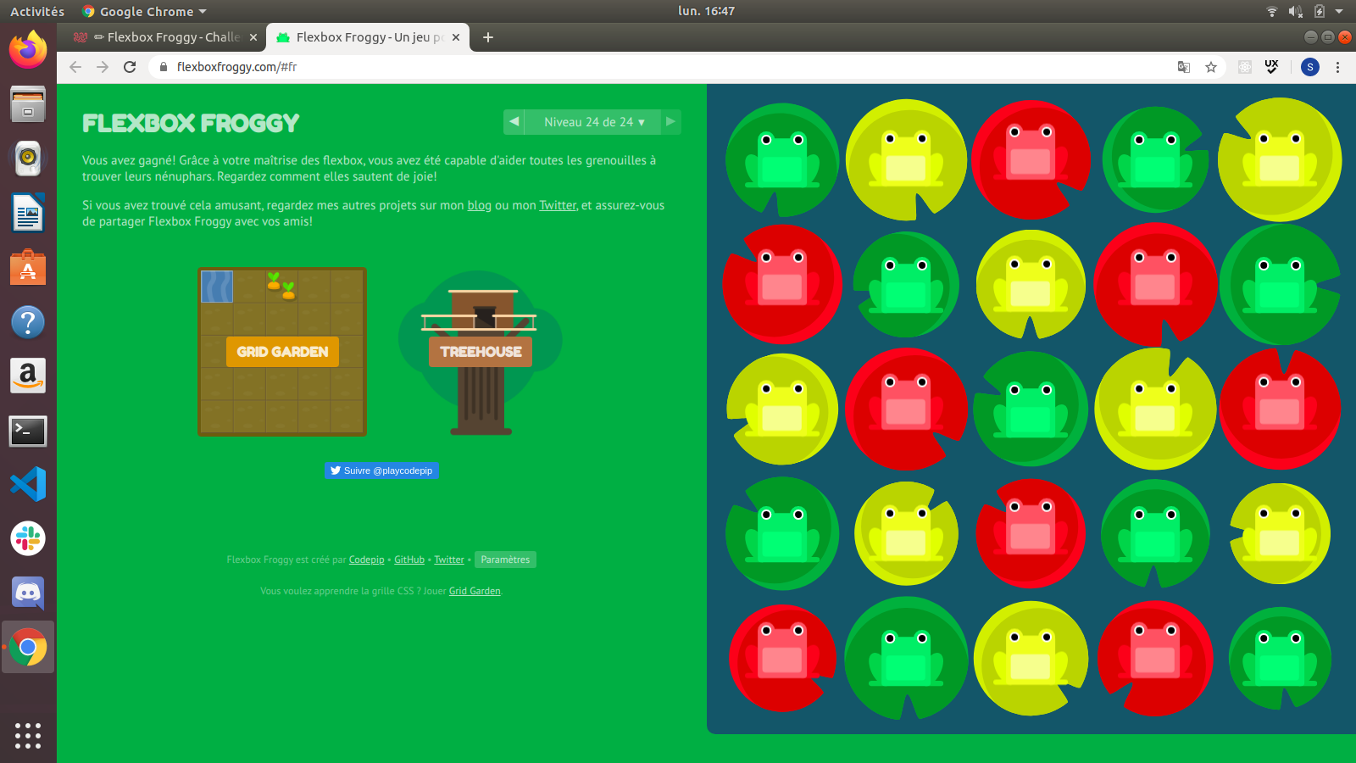Viewport: 1356px width, 763px height.
Task: Open Chrome three-dot menu
Action: [1337, 67]
